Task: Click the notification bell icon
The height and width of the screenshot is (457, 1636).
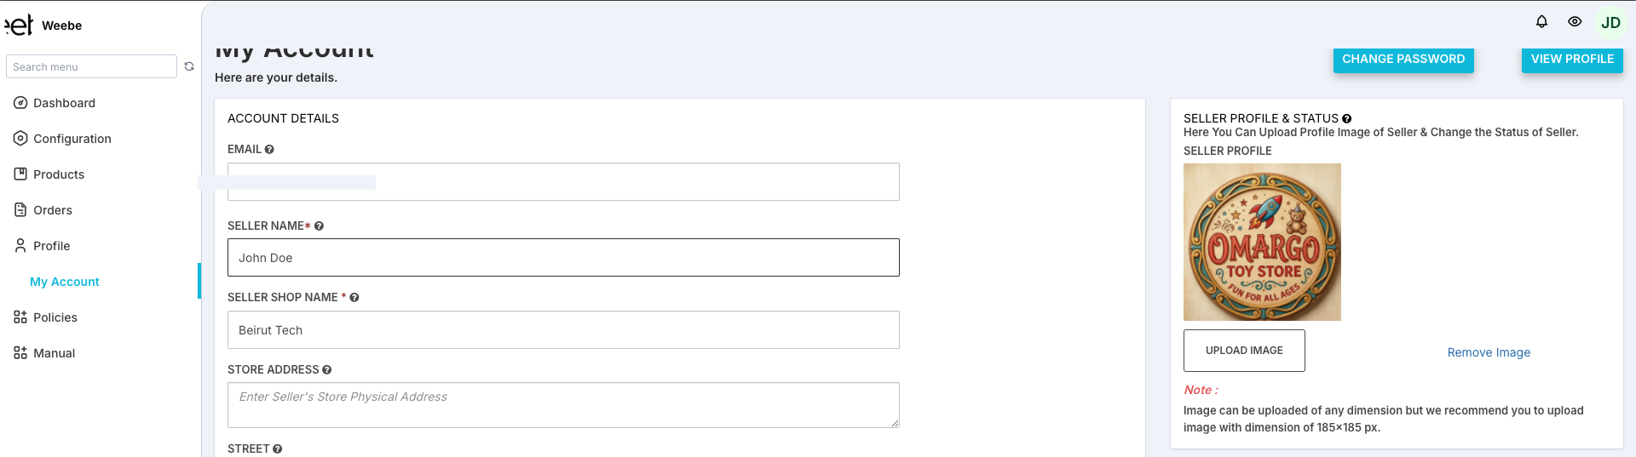Action: pos(1541,22)
